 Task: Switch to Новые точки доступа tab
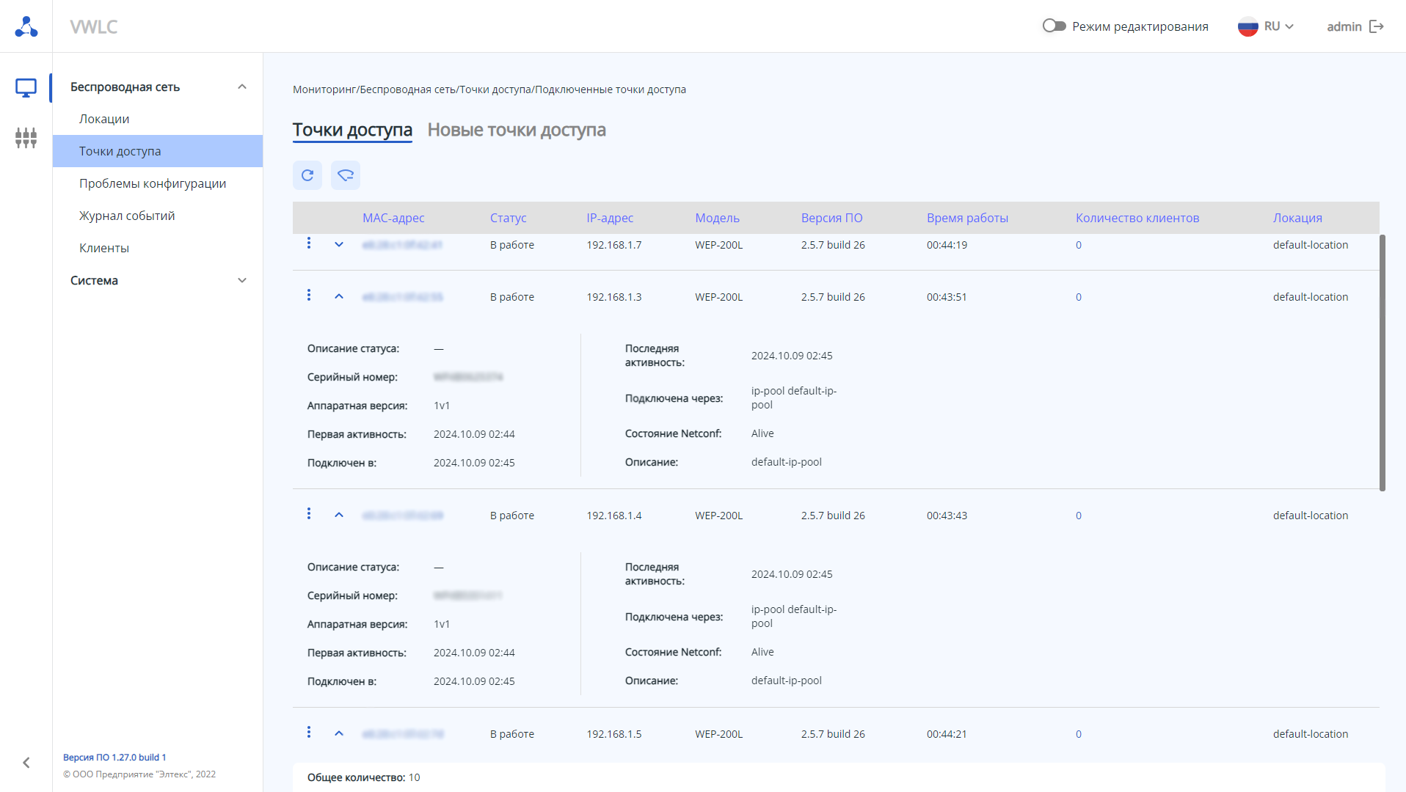(x=517, y=130)
